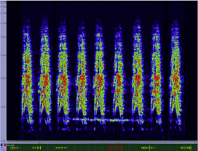Click the first yellow call group in overview waveform

point(14,148)
